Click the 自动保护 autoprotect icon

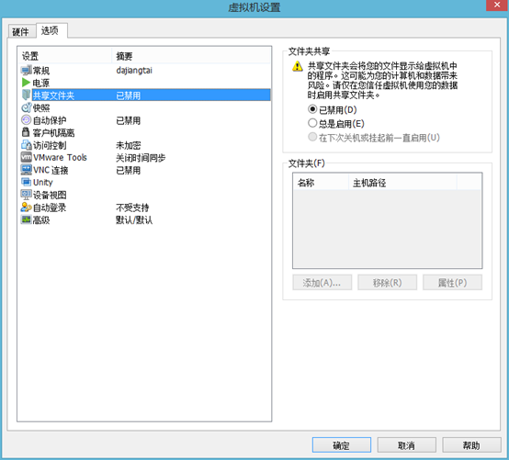pyautogui.click(x=26, y=120)
